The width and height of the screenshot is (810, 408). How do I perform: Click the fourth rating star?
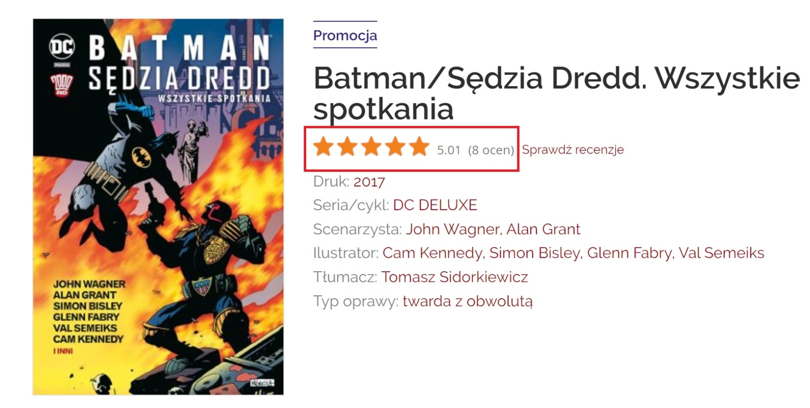(395, 147)
